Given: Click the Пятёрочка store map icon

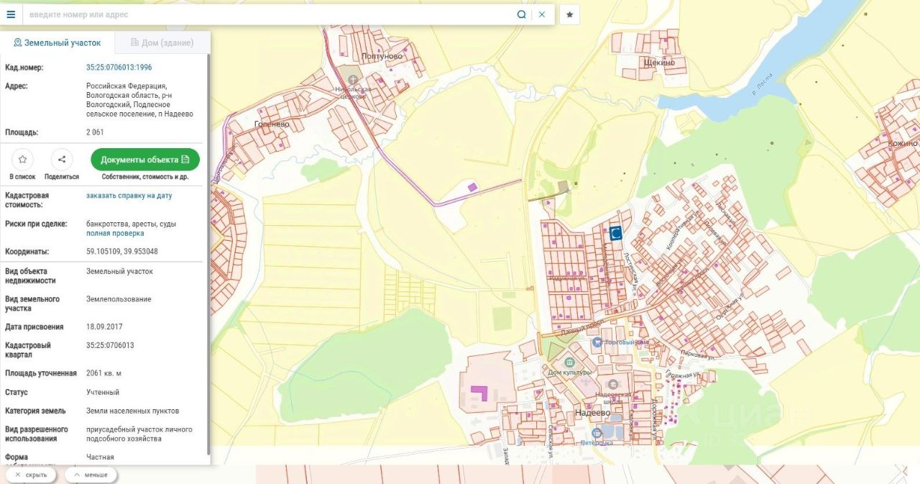Looking at the screenshot, I should coord(597,433).
